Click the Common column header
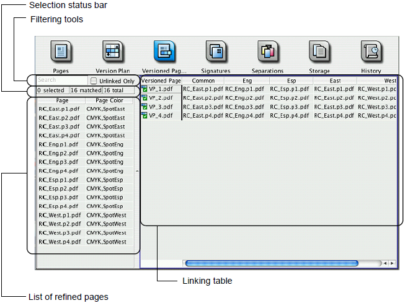The width and height of the screenshot is (405, 303). coord(203,81)
